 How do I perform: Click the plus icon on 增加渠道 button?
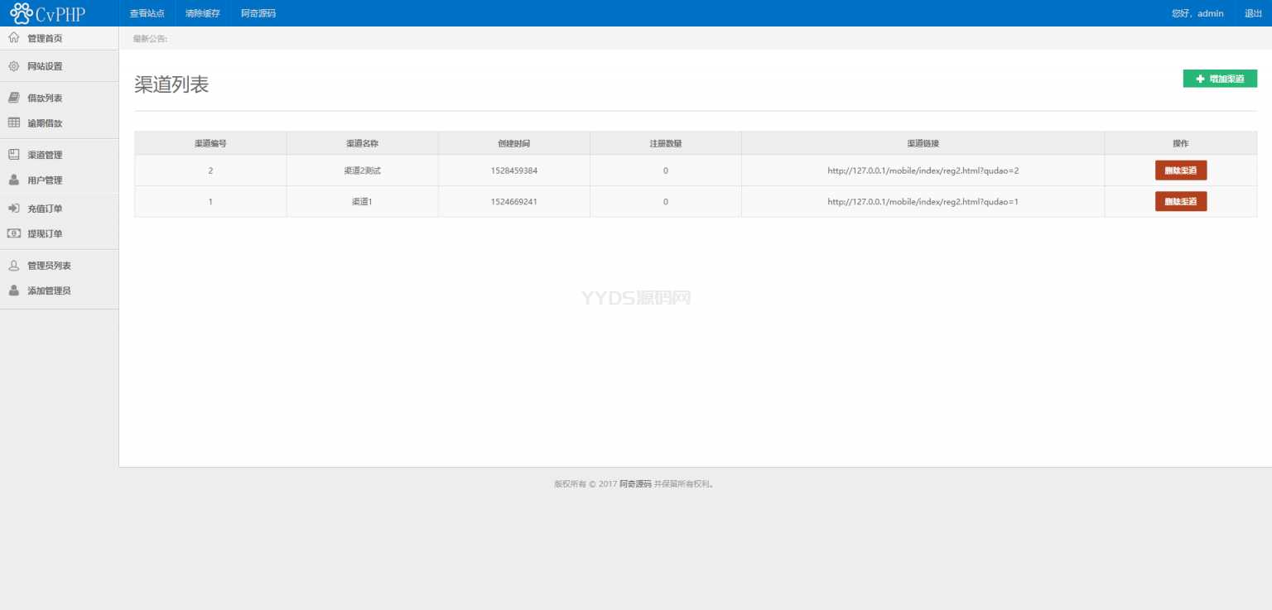(1201, 78)
